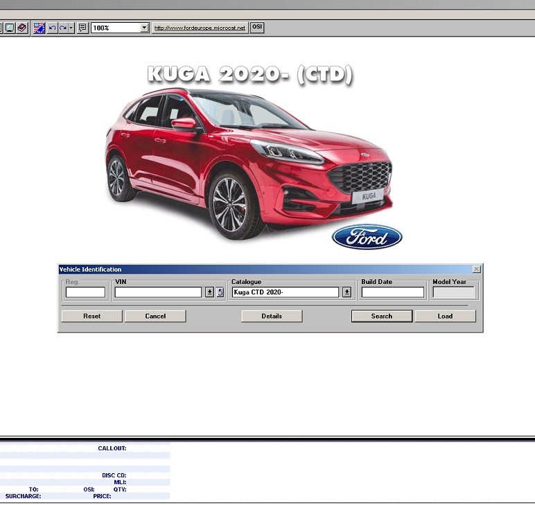Expand the redo history dropdown arrow
The height and width of the screenshot is (505, 535).
pos(71,28)
